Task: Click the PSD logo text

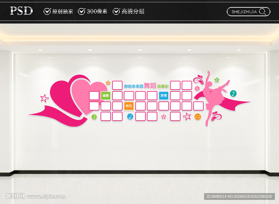Action: click(x=21, y=11)
